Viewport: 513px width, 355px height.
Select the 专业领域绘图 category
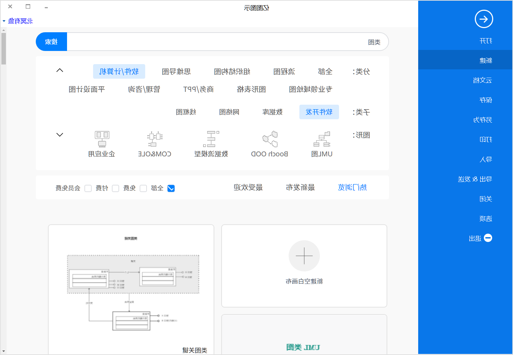(x=311, y=89)
